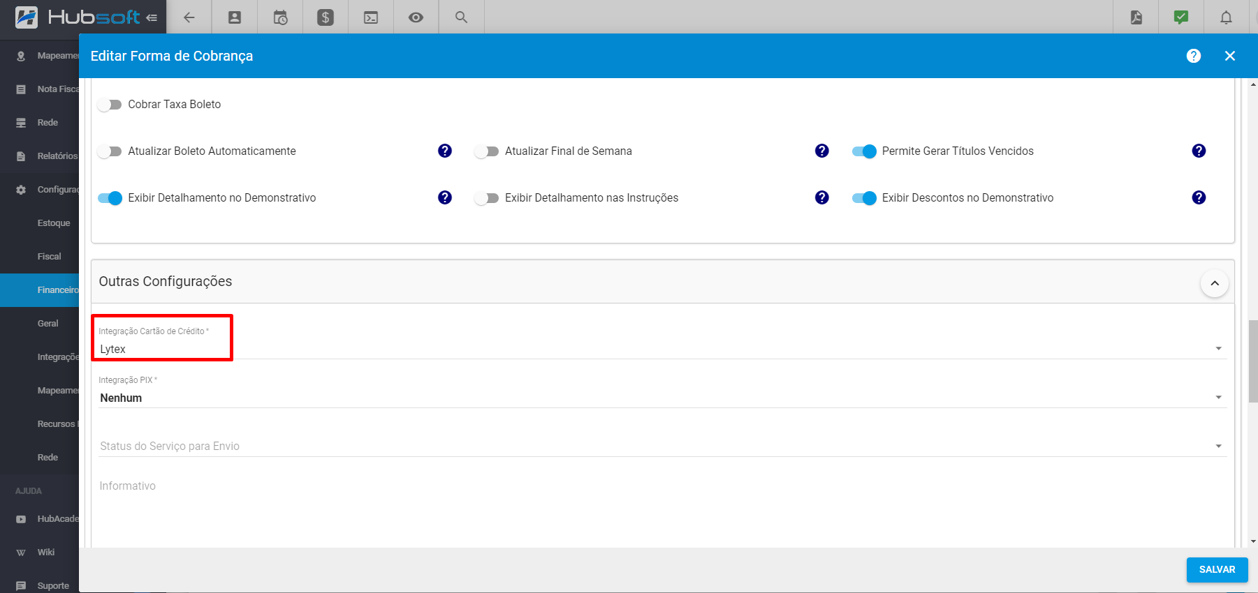Open the search magnifier icon

461,17
